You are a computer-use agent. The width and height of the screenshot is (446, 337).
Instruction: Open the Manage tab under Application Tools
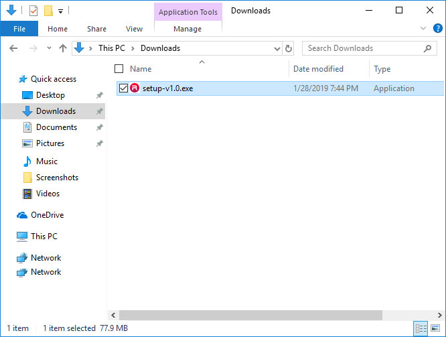click(x=188, y=29)
